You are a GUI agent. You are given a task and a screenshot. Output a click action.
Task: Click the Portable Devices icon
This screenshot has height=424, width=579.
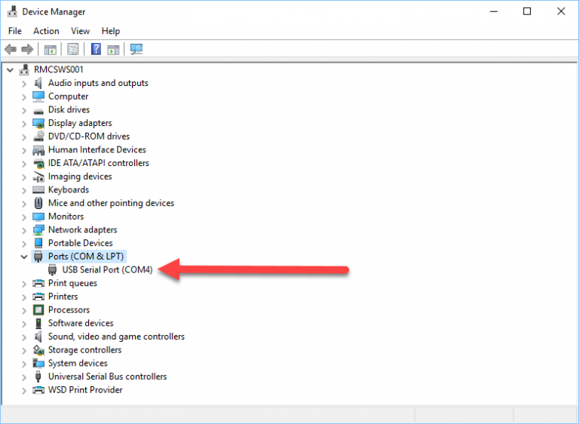[38, 243]
